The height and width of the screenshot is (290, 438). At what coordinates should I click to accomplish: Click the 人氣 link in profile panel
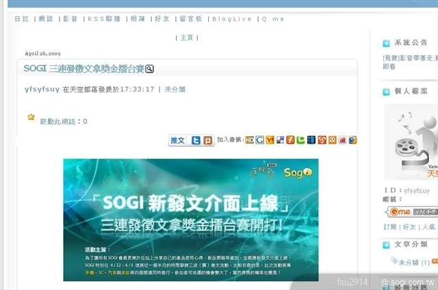pyautogui.click(x=429, y=227)
